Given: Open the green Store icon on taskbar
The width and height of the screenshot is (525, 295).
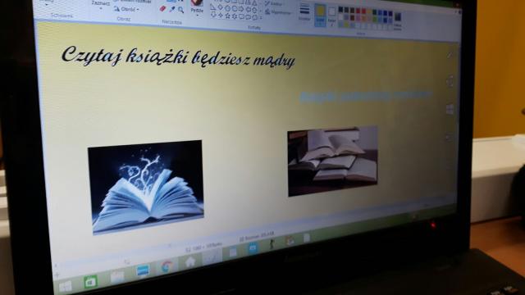Looking at the screenshot, I should (x=90, y=282).
